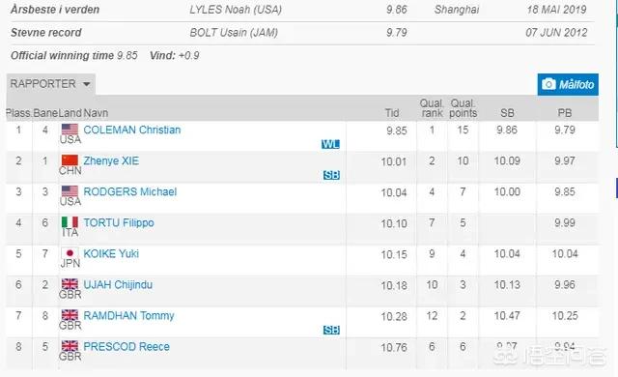Open UJAH Chijindu athlete page
The height and width of the screenshot is (377, 618).
pyautogui.click(x=118, y=285)
